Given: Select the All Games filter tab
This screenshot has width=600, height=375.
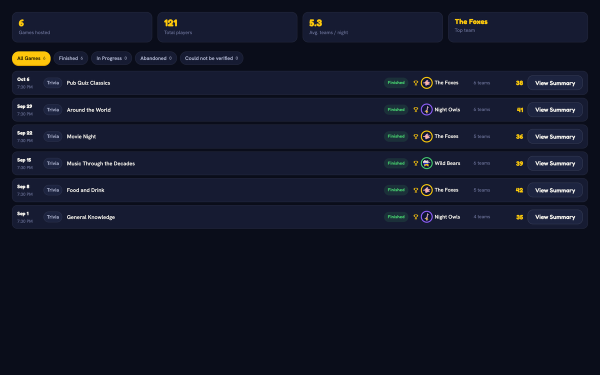Looking at the screenshot, I should click(31, 58).
